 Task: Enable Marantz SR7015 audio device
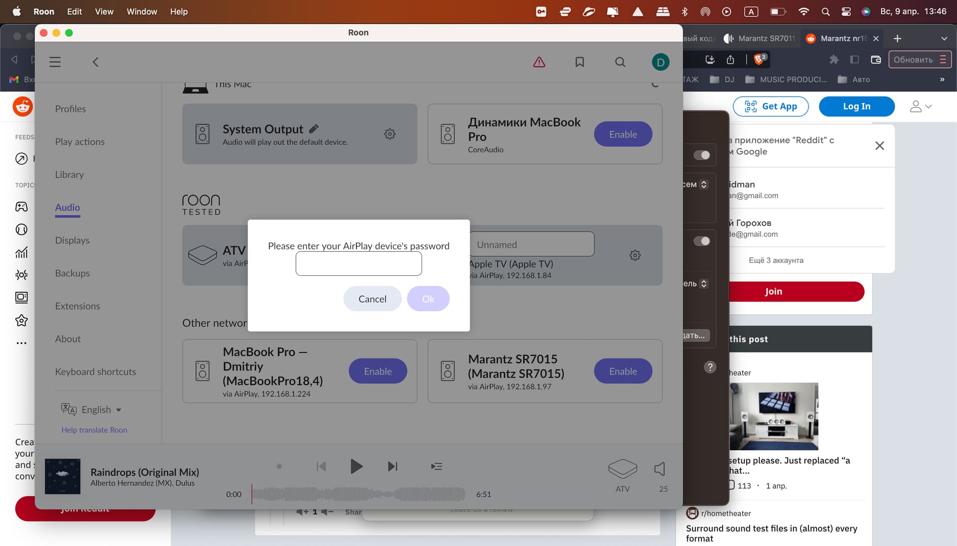[623, 371]
